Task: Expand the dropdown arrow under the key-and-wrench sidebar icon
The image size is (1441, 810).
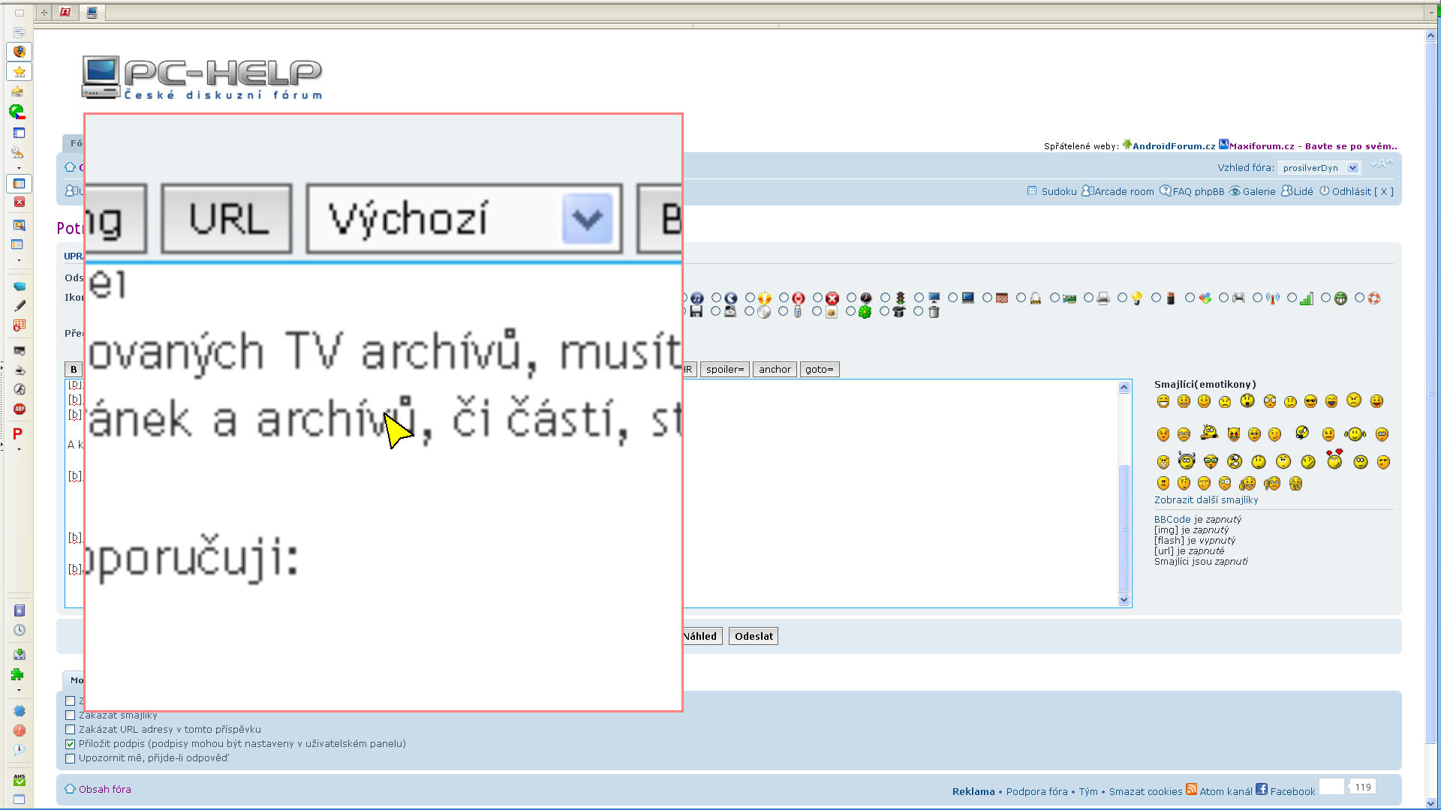Action: 19,168
